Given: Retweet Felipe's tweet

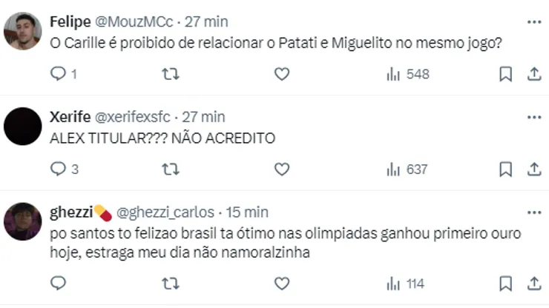Looking at the screenshot, I should pyautogui.click(x=170, y=74).
